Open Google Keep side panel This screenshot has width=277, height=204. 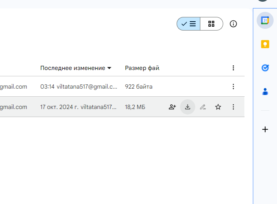(265, 44)
